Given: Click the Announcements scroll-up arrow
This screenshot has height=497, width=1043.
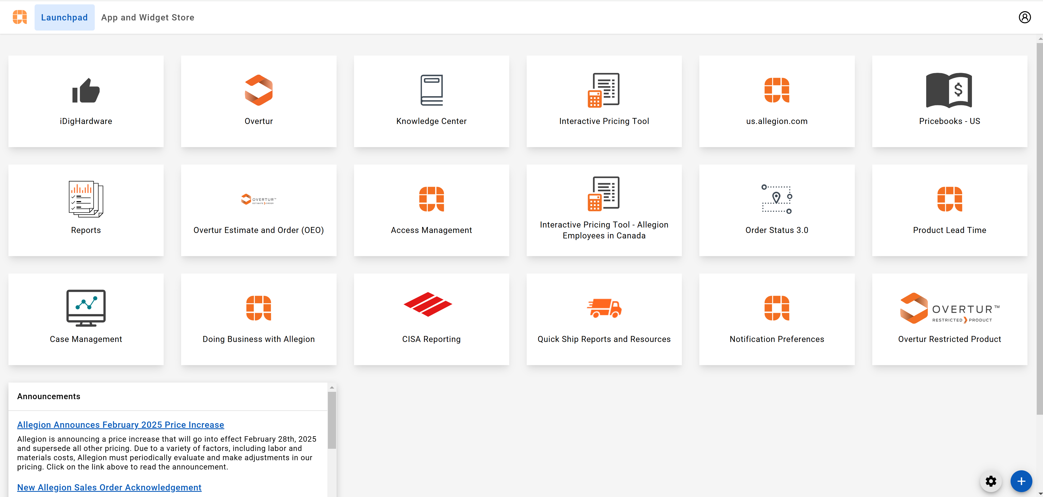Looking at the screenshot, I should tap(332, 388).
